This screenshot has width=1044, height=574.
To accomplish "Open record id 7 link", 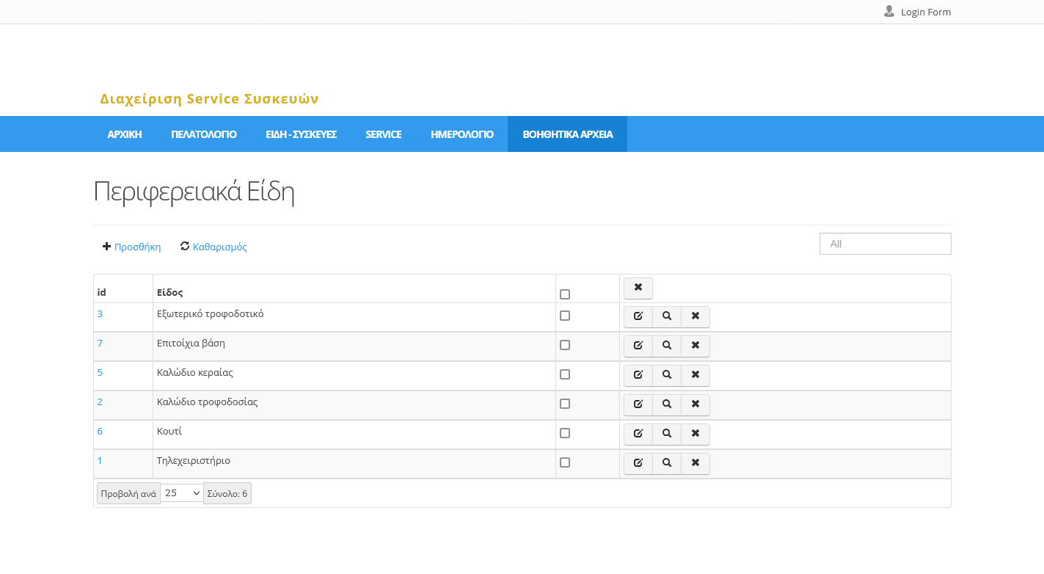I will (100, 343).
